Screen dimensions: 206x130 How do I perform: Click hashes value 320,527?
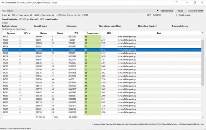(39, 76)
